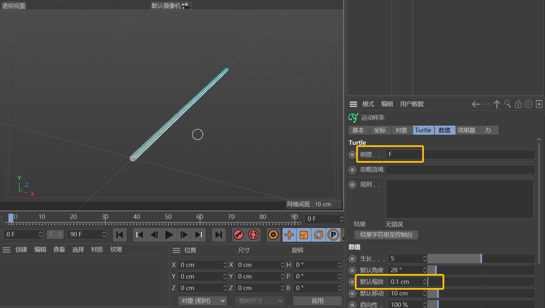Screen dimensions: 545x308
Task: Jump to the start of the animation
Action: [x=120, y=235]
